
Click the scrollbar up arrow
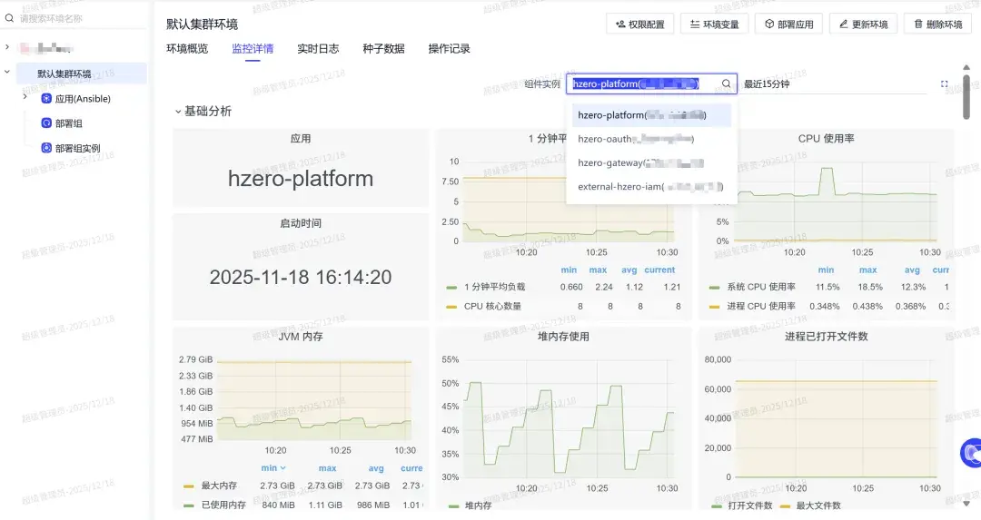966,67
